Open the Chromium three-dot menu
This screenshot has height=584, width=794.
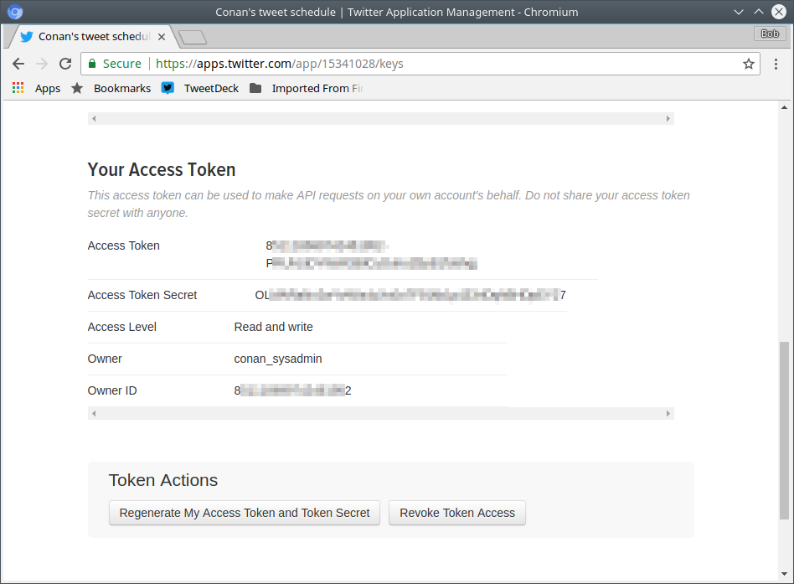[776, 64]
